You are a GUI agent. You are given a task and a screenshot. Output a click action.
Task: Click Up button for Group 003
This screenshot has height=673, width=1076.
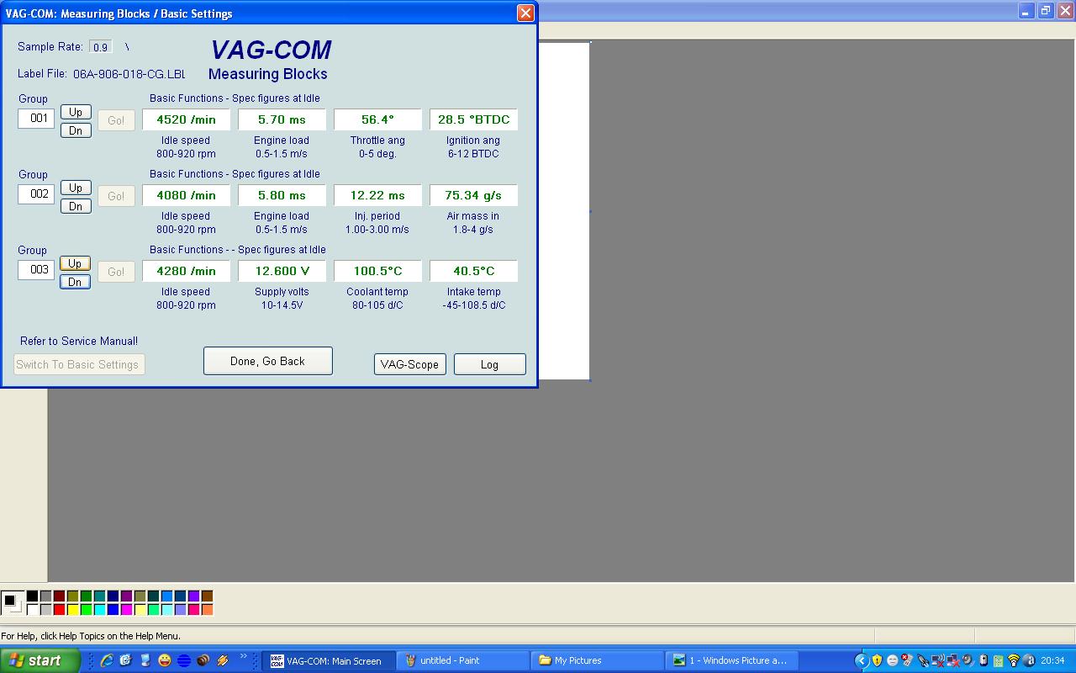pos(76,263)
